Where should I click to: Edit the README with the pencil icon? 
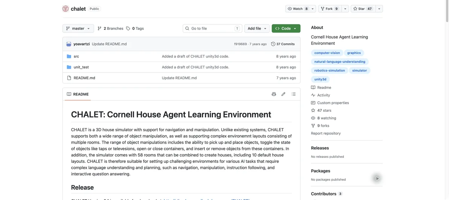pos(283,94)
